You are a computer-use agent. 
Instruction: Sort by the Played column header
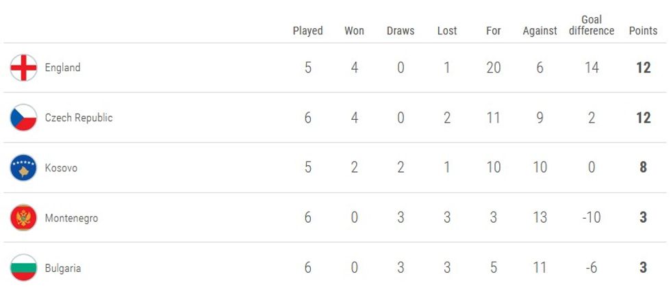tap(307, 31)
